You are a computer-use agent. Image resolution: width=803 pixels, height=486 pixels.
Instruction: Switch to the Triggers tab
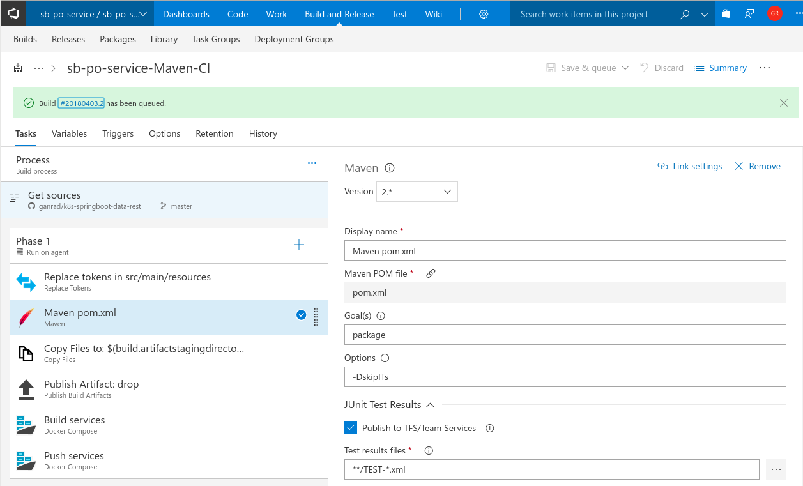[x=118, y=133]
